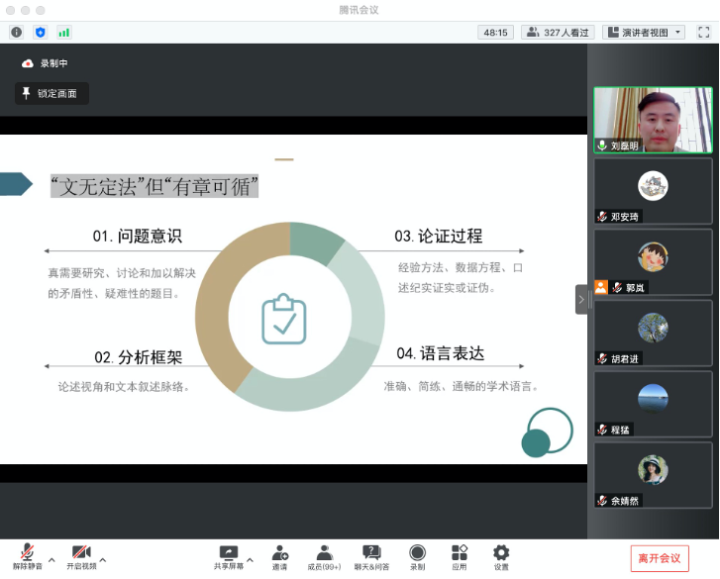Select 刘磊明's video thumbnail
This screenshot has width=720, height=579.
(653, 120)
